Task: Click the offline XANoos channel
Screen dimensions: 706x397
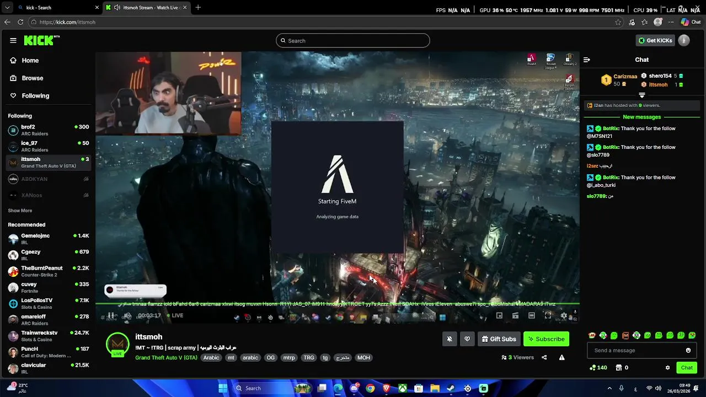Action: (x=49, y=195)
